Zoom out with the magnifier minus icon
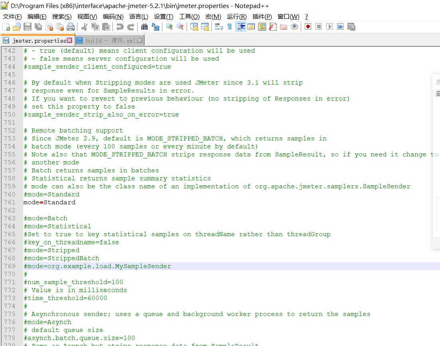Viewport: 440px width, 346px height. click(180, 27)
